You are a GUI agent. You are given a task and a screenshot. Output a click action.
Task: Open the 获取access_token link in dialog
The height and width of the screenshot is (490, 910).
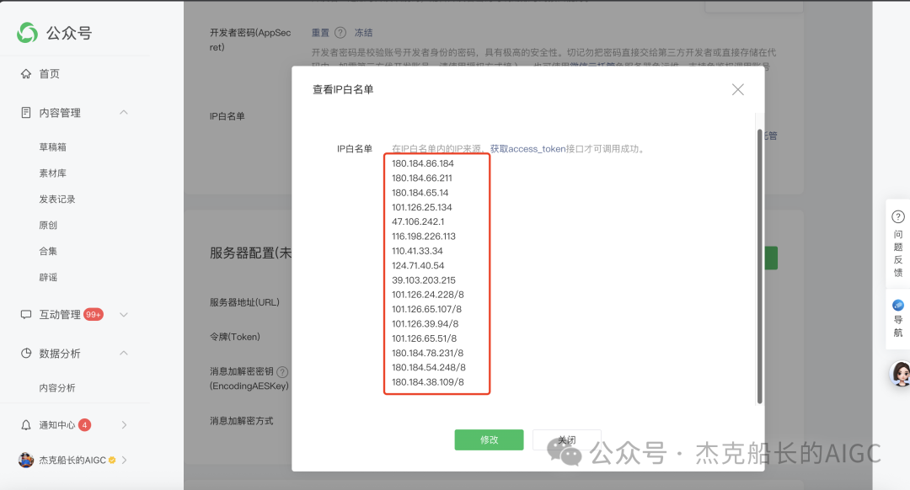pyautogui.click(x=528, y=149)
